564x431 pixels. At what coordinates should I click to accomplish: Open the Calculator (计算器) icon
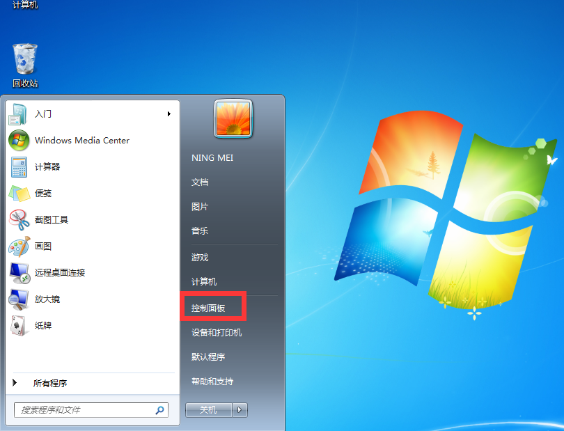point(19,166)
